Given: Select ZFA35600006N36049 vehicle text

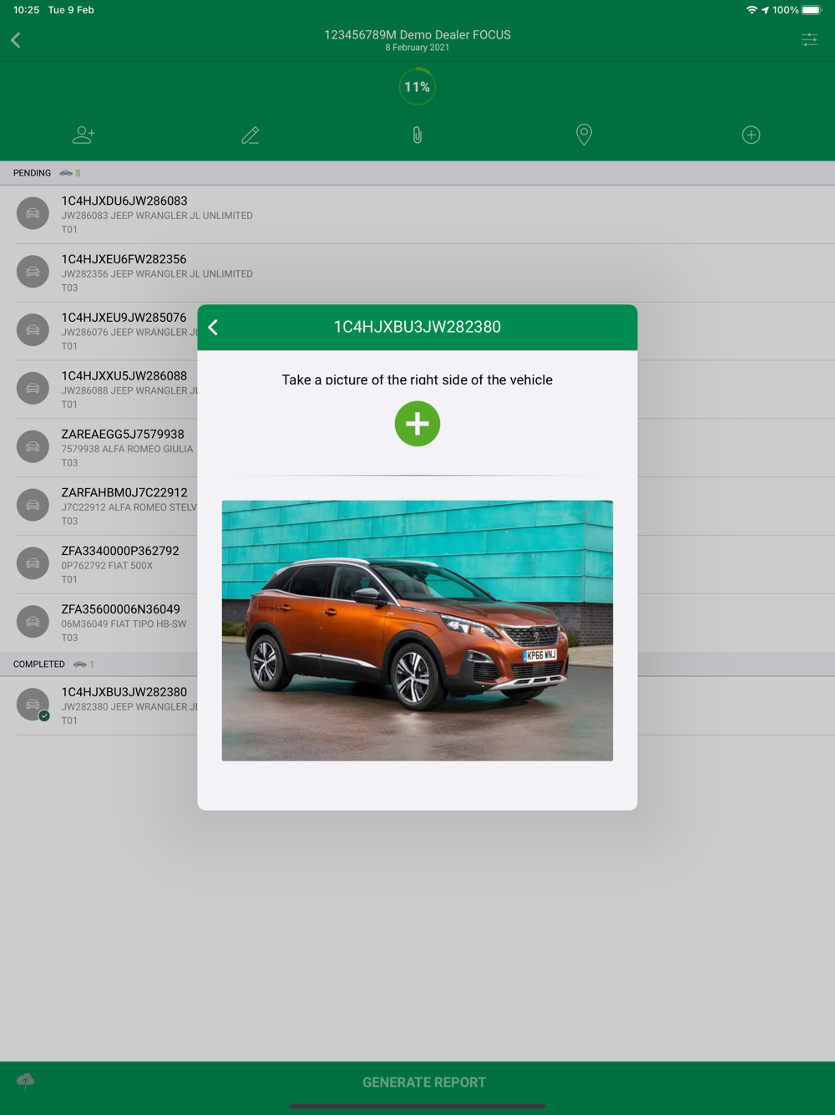Looking at the screenshot, I should (x=120, y=609).
